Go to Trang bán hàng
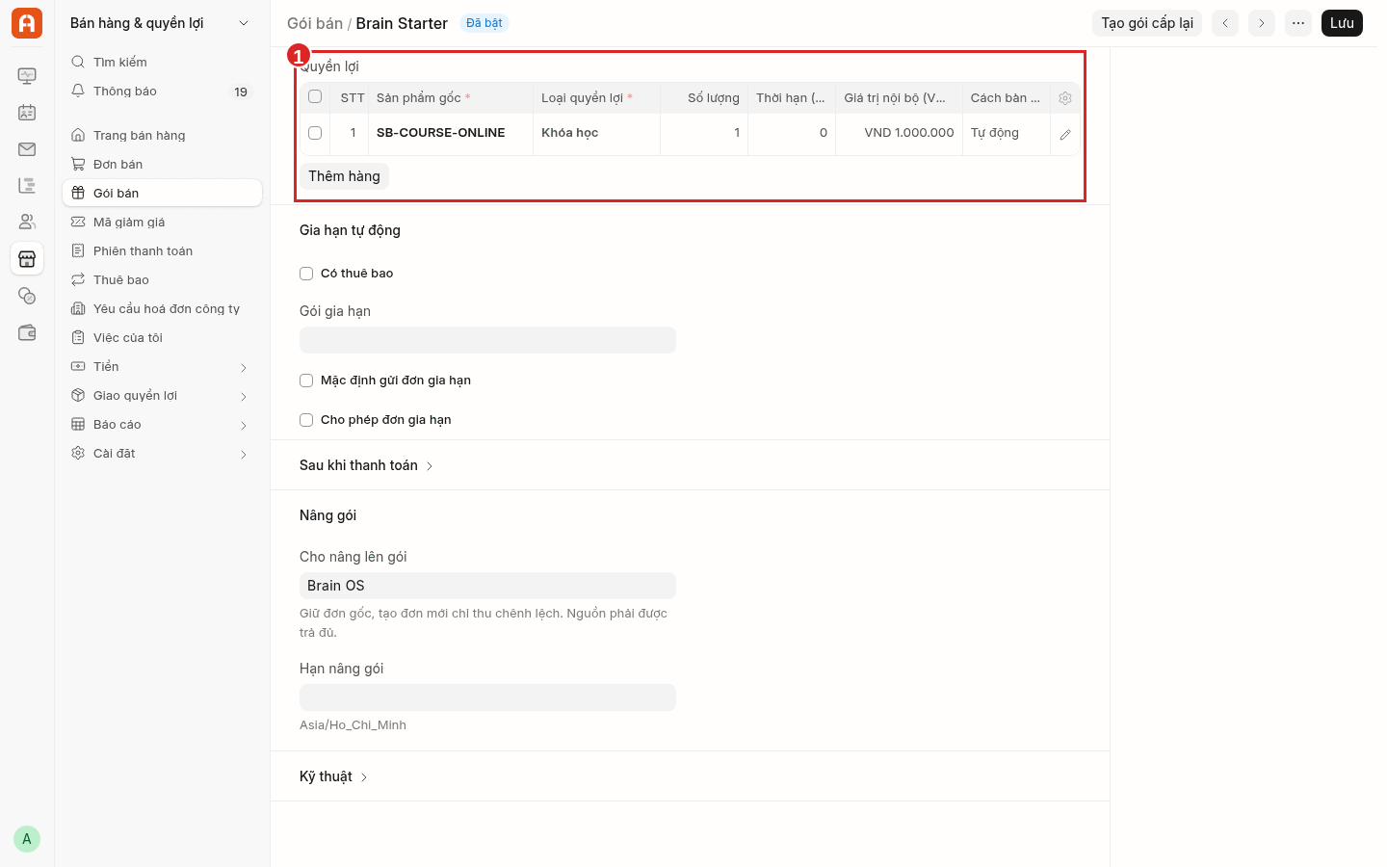Screen dimensions: 1387x867 (162, 136)
